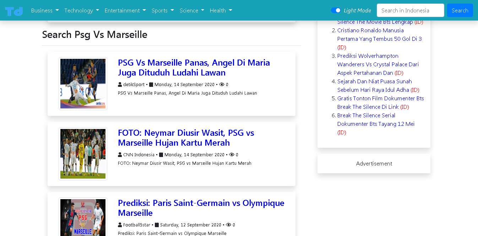This screenshot has width=478, height=236.
Task: Click author icon beside Football5star
Action: click(x=120, y=225)
